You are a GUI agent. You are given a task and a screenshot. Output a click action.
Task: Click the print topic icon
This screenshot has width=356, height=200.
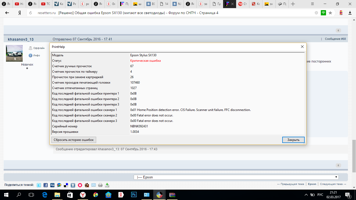pos(100,185)
